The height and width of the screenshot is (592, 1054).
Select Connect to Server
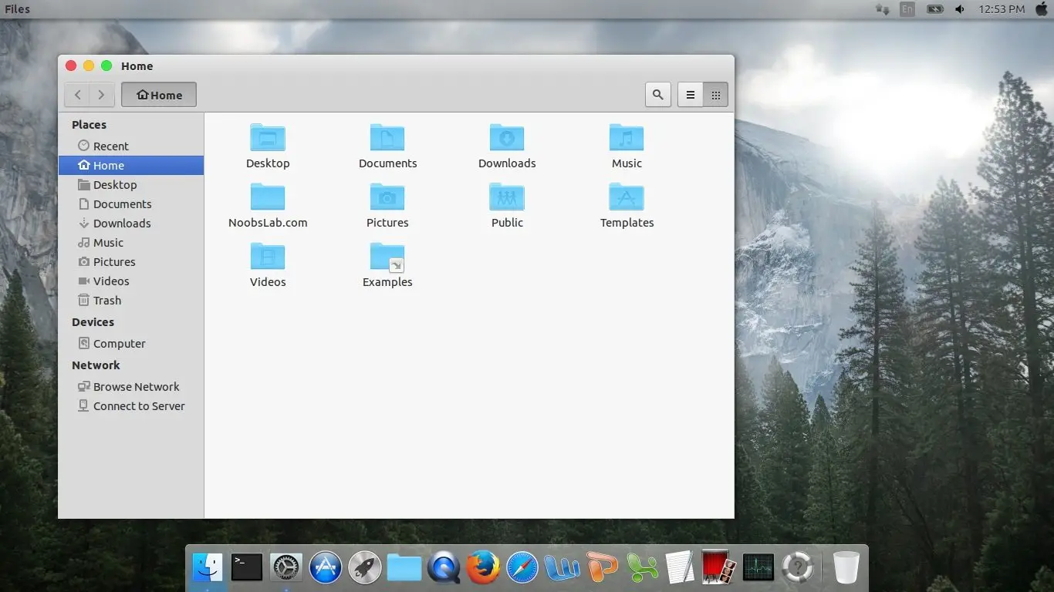139,406
